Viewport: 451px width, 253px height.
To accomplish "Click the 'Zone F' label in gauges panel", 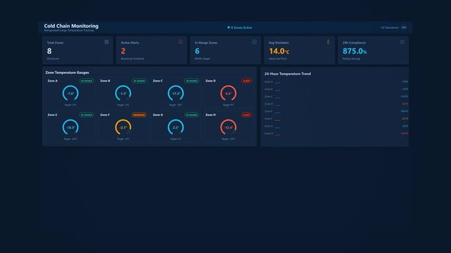I will pyautogui.click(x=105, y=115).
